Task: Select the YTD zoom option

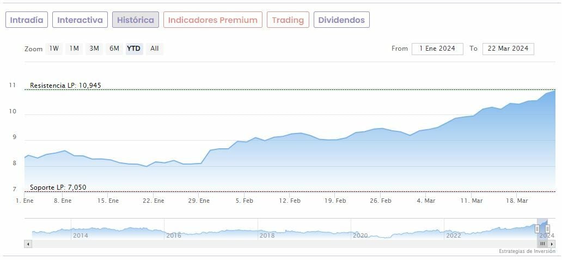Action: point(134,49)
